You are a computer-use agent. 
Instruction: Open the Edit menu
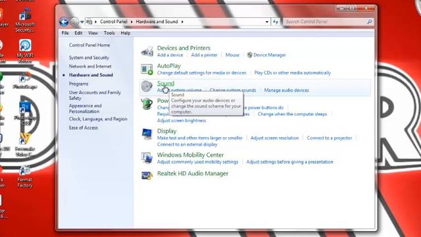[78, 33]
